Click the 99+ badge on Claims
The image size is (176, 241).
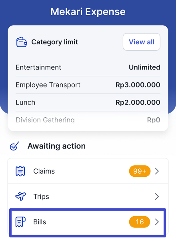click(x=140, y=171)
